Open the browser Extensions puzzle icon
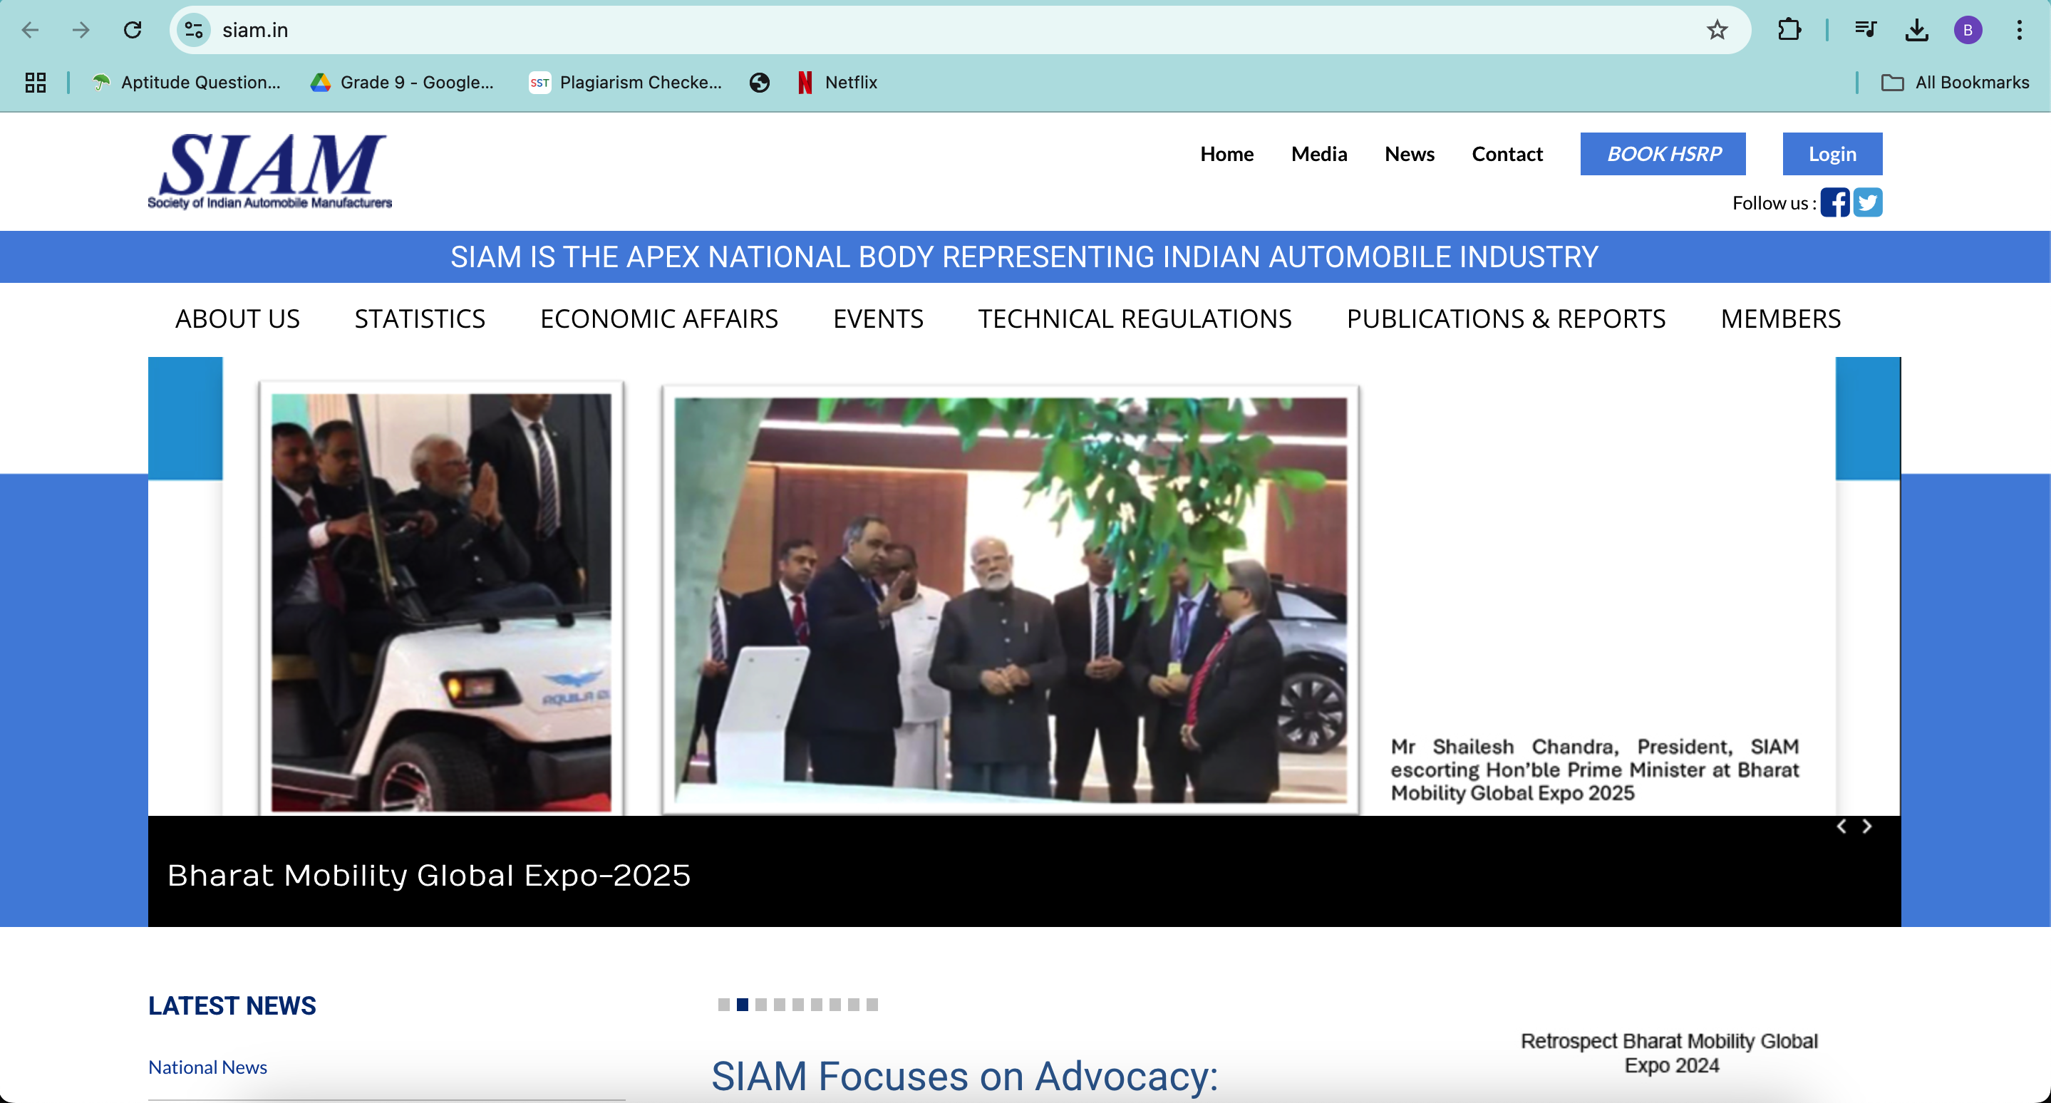The width and height of the screenshot is (2051, 1103). 1790,29
